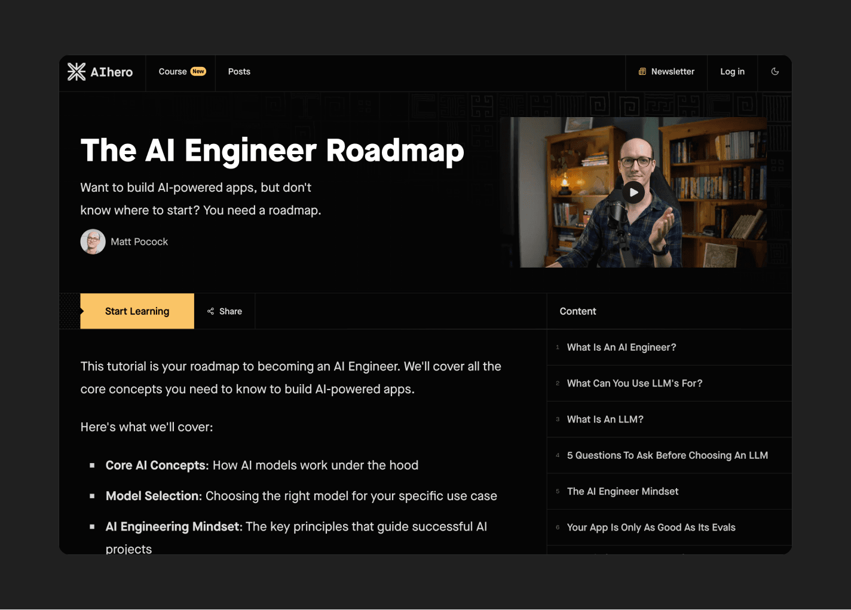The height and width of the screenshot is (610, 851).
Task: Click Matt Pocock's avatar picture
Action: click(x=93, y=241)
